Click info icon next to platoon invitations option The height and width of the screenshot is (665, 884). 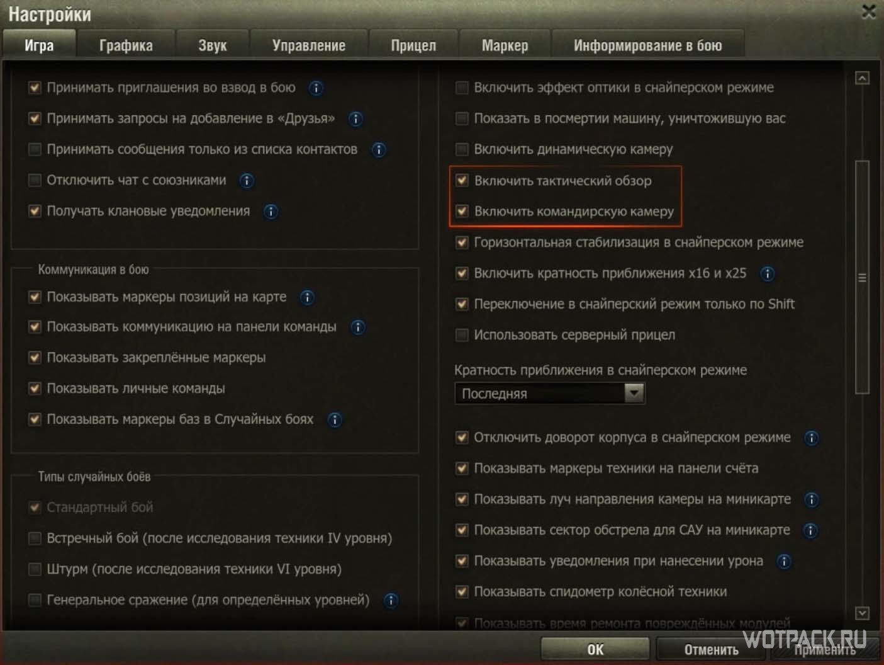click(316, 88)
